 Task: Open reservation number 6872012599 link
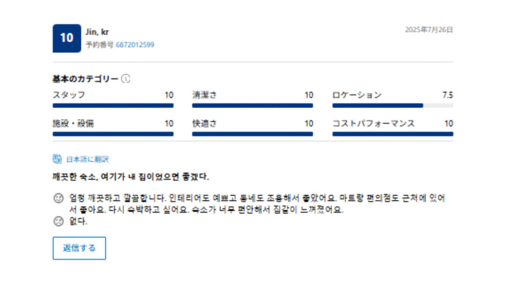point(135,45)
